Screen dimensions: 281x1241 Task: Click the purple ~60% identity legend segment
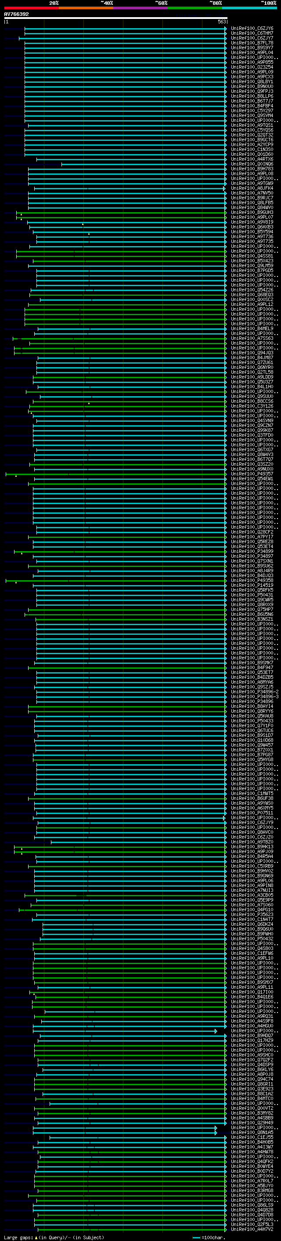[x=140, y=8]
